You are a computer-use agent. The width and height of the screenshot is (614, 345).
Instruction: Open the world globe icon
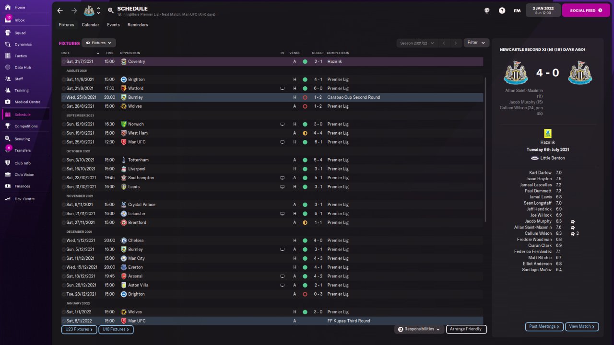click(487, 11)
